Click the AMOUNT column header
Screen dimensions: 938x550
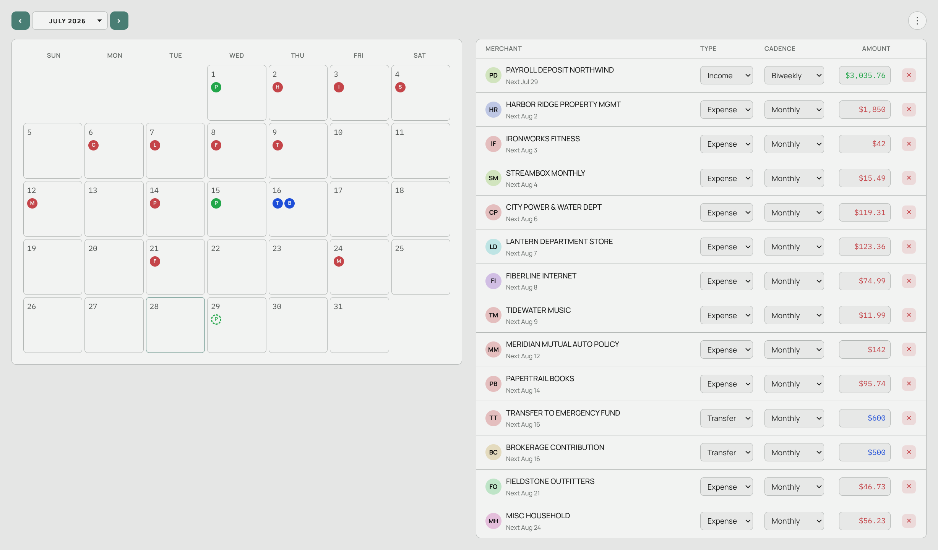pos(876,49)
